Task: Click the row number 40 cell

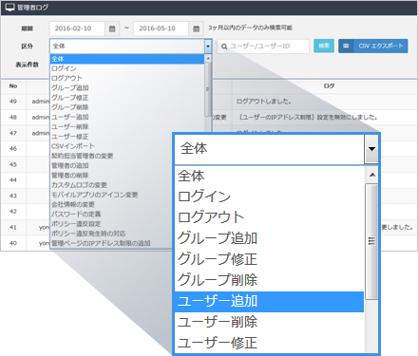Action: [13, 243]
